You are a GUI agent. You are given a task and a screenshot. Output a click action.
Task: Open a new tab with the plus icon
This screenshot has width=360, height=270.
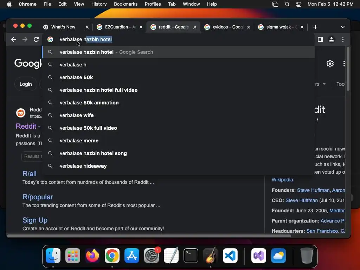(x=315, y=27)
